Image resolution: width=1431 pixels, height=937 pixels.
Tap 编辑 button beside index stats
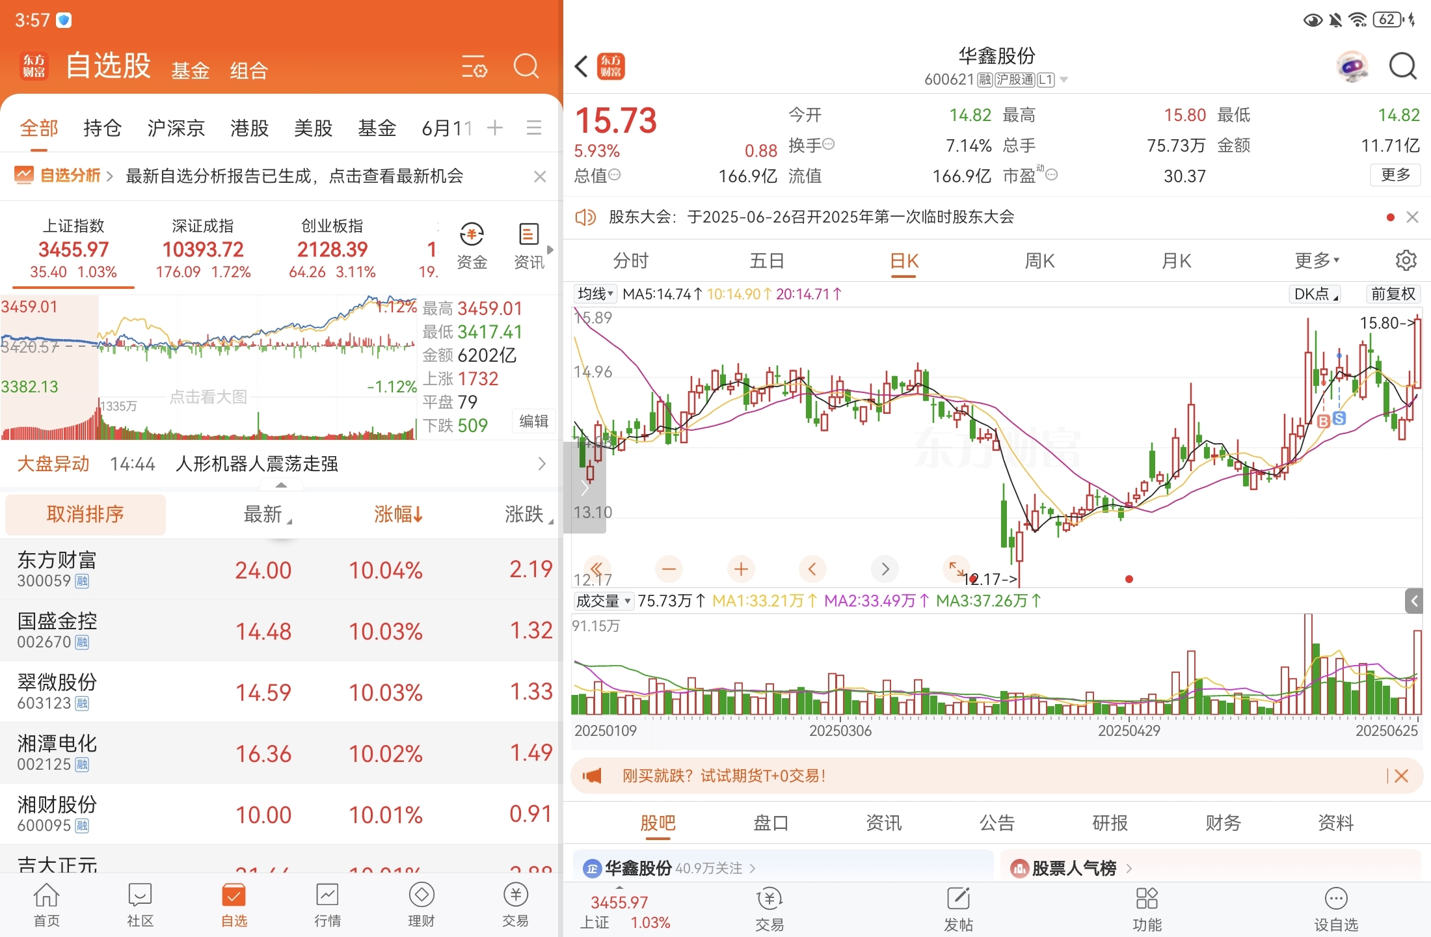(534, 421)
